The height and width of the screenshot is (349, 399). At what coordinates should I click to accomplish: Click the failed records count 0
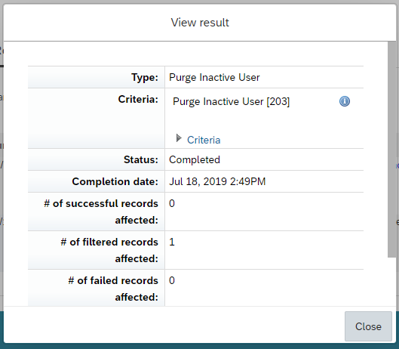coord(172,280)
